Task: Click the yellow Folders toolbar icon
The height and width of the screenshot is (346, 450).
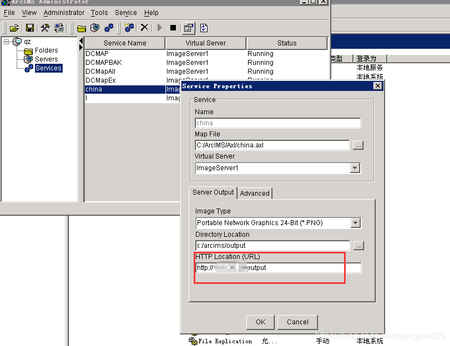Action: pos(82,28)
